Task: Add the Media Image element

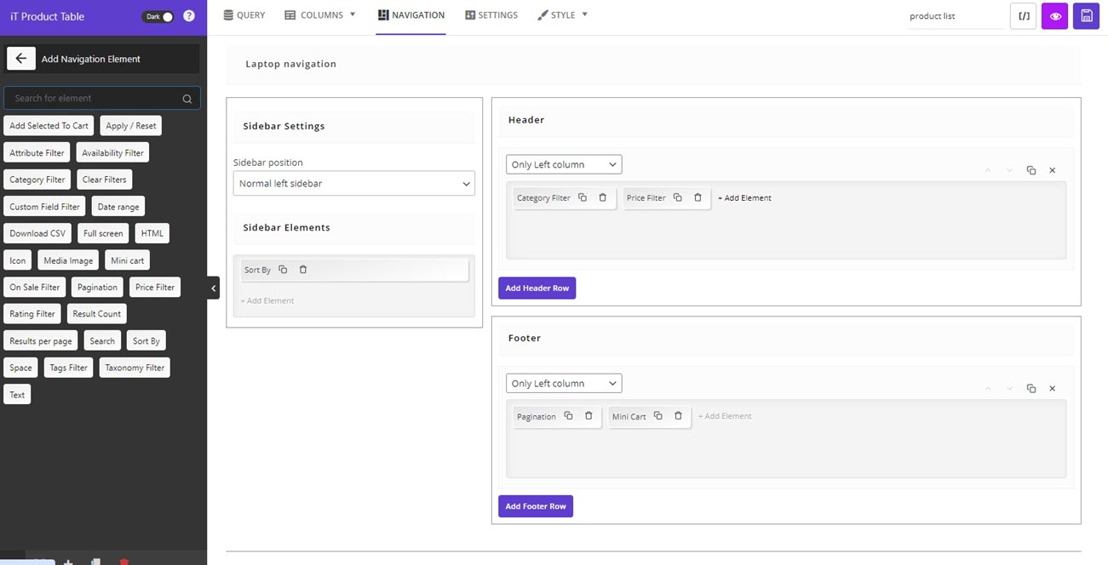Action: (x=68, y=260)
